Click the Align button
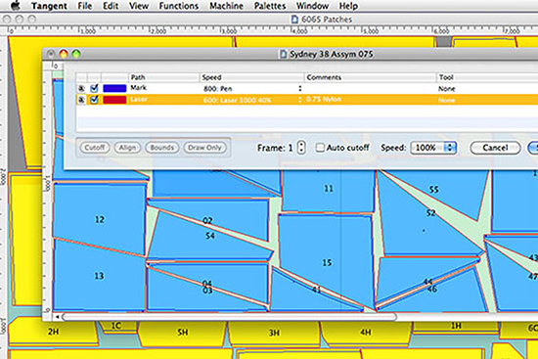The width and height of the screenshot is (538, 359). click(127, 148)
